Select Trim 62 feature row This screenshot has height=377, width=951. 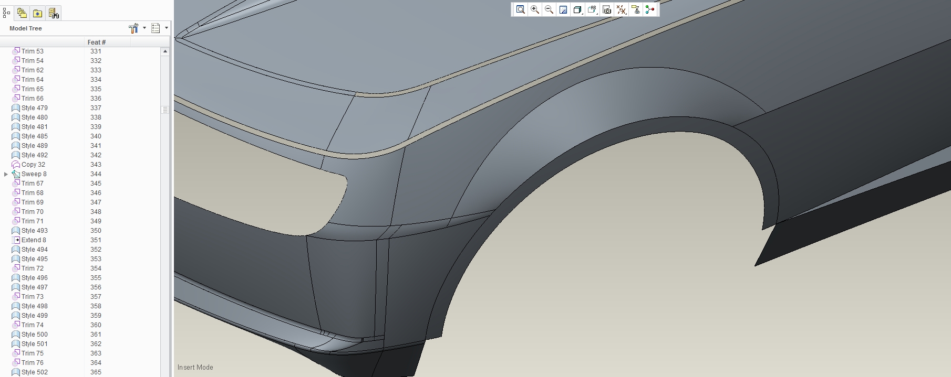(x=33, y=70)
